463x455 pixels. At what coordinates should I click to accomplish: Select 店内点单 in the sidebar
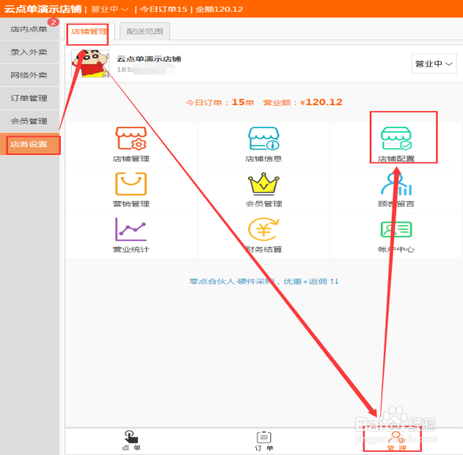click(x=29, y=29)
